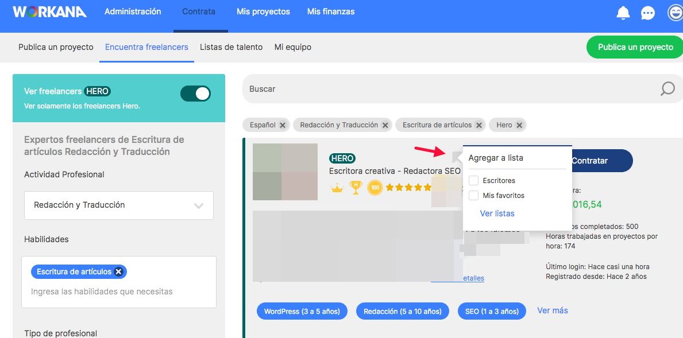Go to Mis proyectos
The width and height of the screenshot is (683, 338).
point(263,11)
